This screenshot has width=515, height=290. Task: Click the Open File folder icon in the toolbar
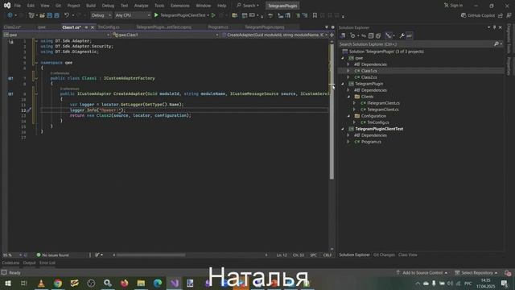pos(42,15)
